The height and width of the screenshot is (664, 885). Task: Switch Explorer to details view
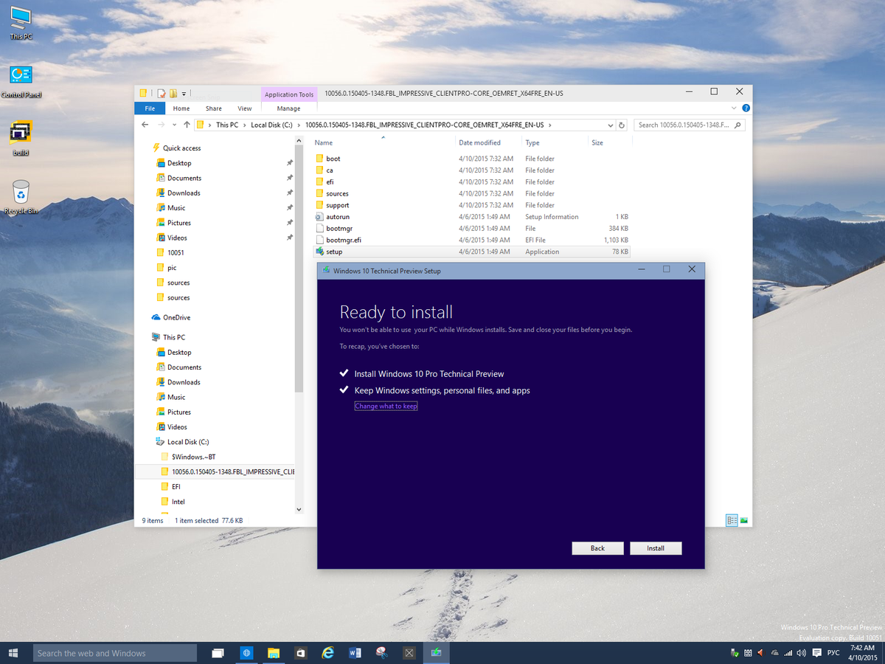[732, 520]
